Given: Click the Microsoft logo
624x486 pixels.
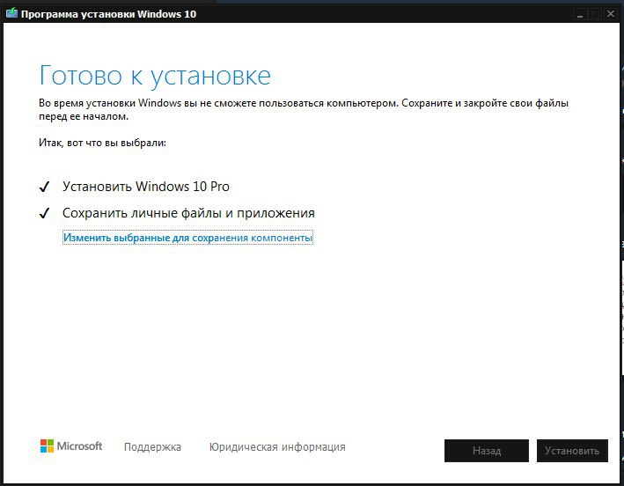Looking at the screenshot, I should (x=71, y=445).
